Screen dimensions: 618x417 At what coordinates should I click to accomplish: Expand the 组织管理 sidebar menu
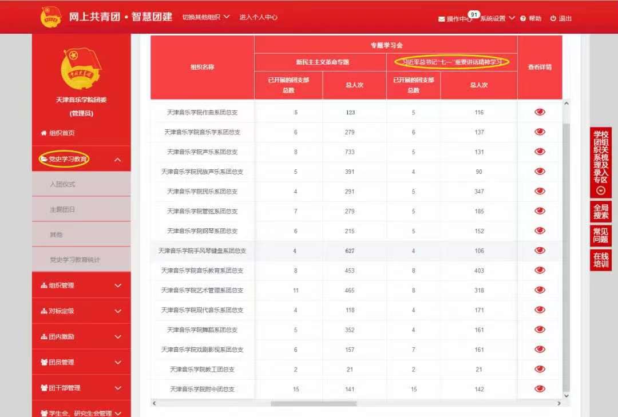click(81, 285)
